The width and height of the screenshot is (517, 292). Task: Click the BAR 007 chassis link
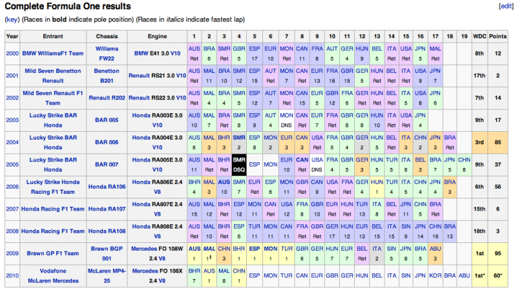click(x=107, y=165)
